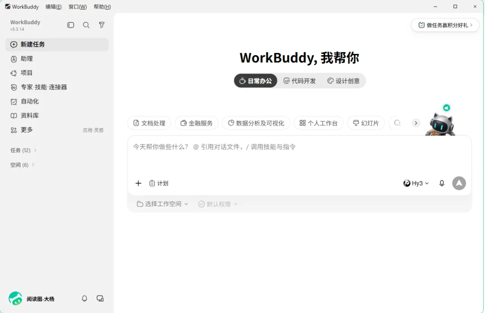
Task: Open 专家·技能·连接器 section
Action: click(x=57, y=87)
